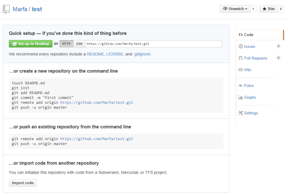Open the README recommendation link
Image resolution: width=288 pixels, height=195 pixels.
95,54
